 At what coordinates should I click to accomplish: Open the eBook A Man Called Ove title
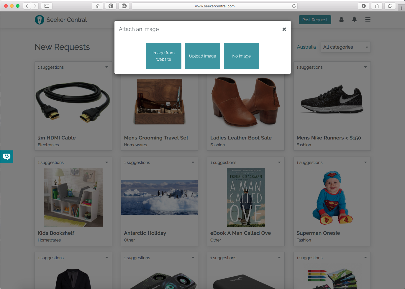point(240,233)
